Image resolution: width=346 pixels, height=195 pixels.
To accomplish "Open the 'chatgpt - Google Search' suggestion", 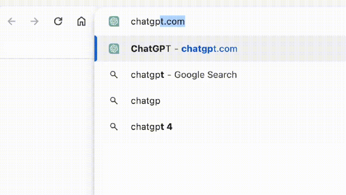I will pos(184,75).
